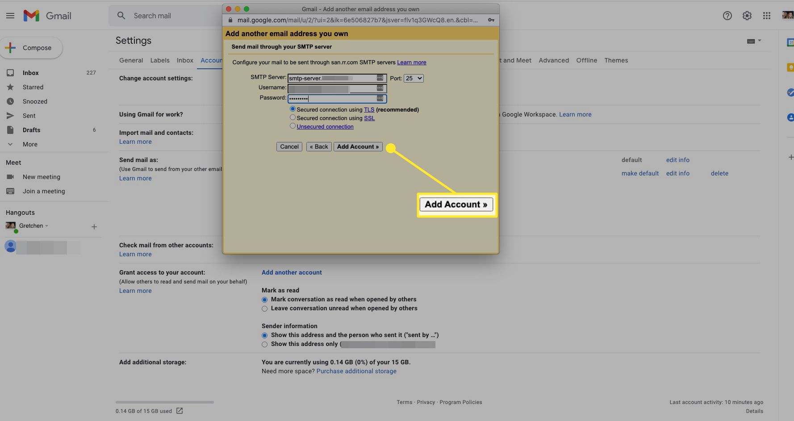Click the storage usage progress bar
Image resolution: width=794 pixels, height=421 pixels.
[x=164, y=402]
